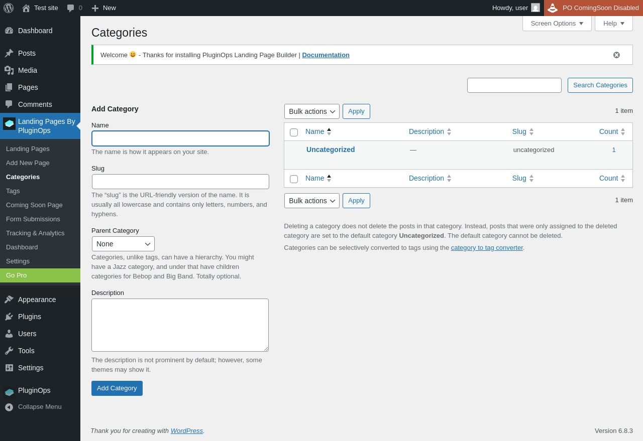Click the Appearance paintbrush icon
Viewport: 643px width, 441px height.
point(9,300)
